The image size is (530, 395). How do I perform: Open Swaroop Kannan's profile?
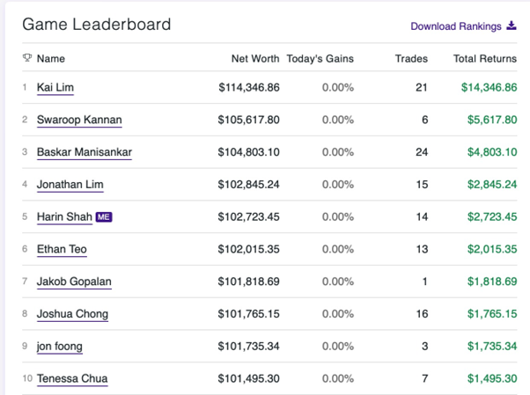click(79, 120)
